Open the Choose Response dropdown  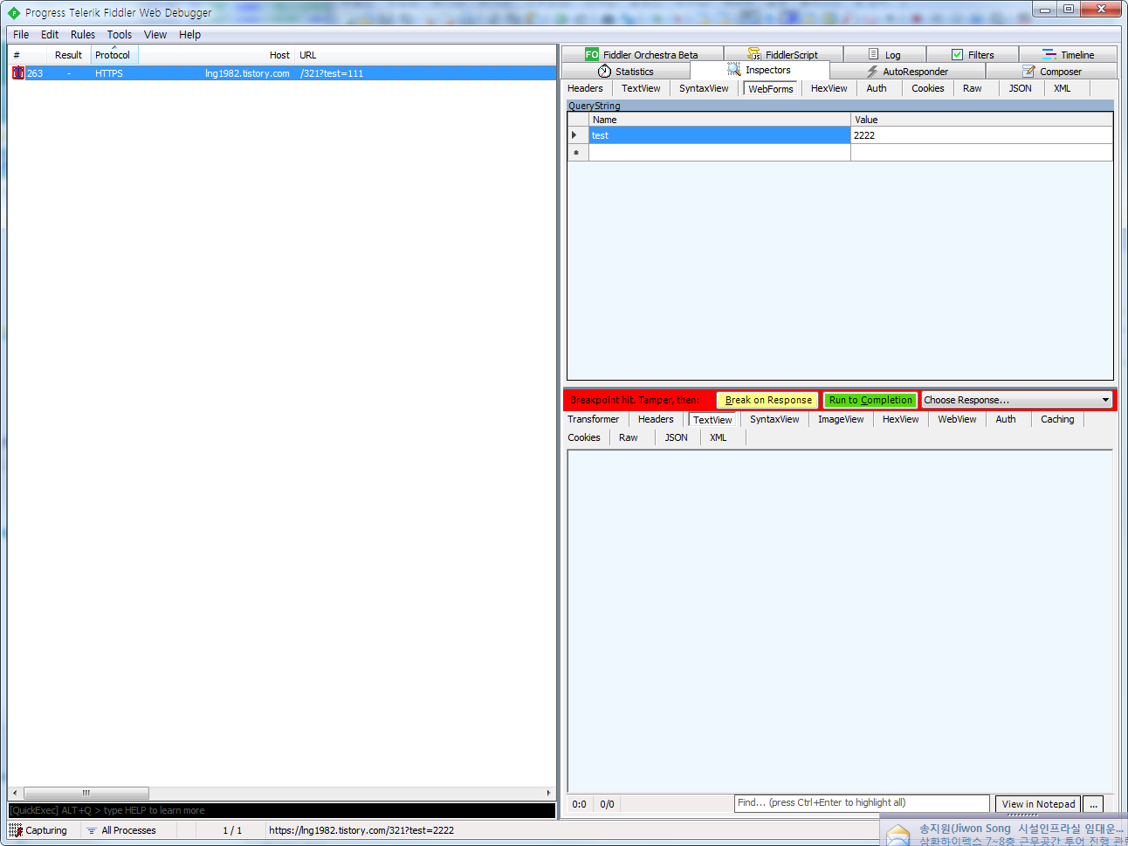pos(1017,400)
